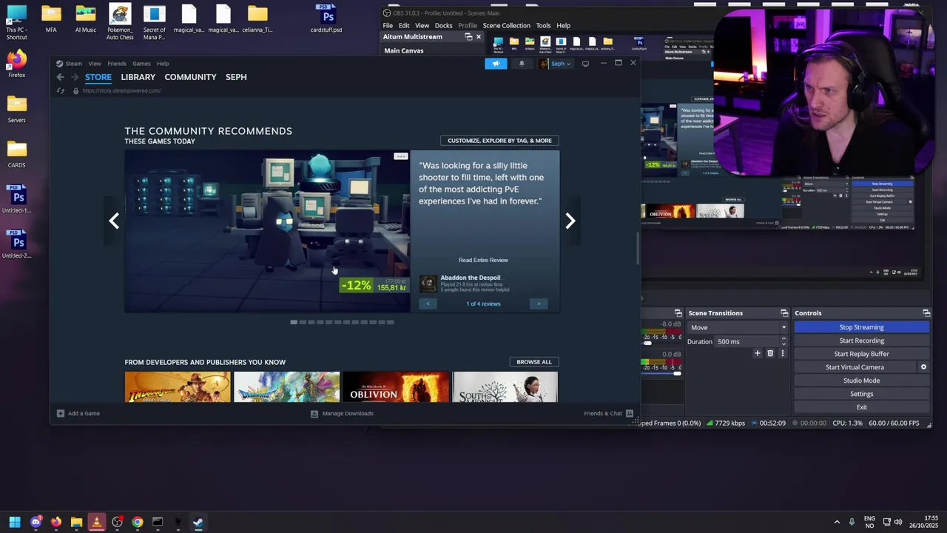Open transition properties three-dot menu
947x533 pixels.
tap(783, 354)
